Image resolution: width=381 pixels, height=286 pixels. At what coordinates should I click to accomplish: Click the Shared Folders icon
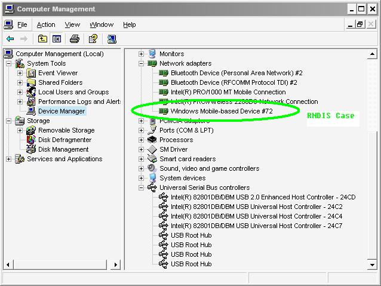coord(31,82)
